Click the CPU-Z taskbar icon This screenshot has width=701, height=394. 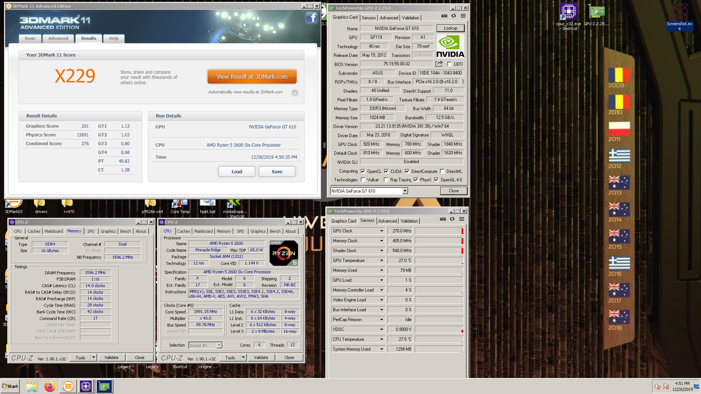pos(86,386)
